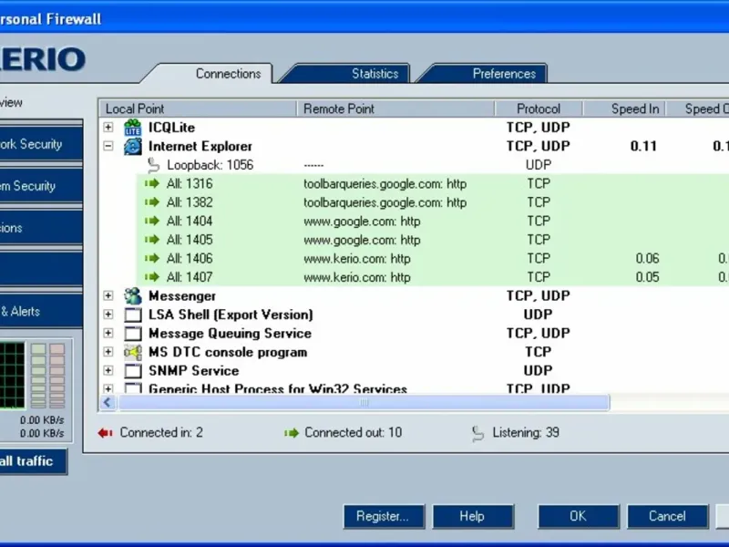
Task: Click www.kerio.com: http for All: 1407
Action: tap(356, 277)
